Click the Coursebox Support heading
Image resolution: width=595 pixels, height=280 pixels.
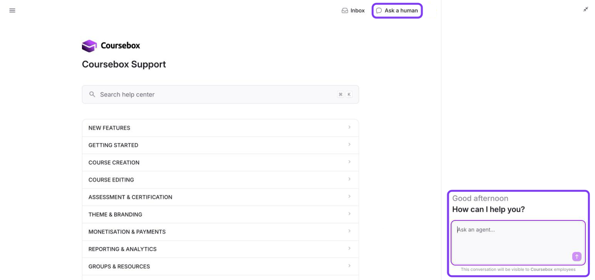pos(124,64)
